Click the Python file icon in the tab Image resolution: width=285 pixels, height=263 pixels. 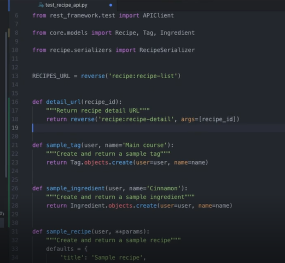click(41, 5)
